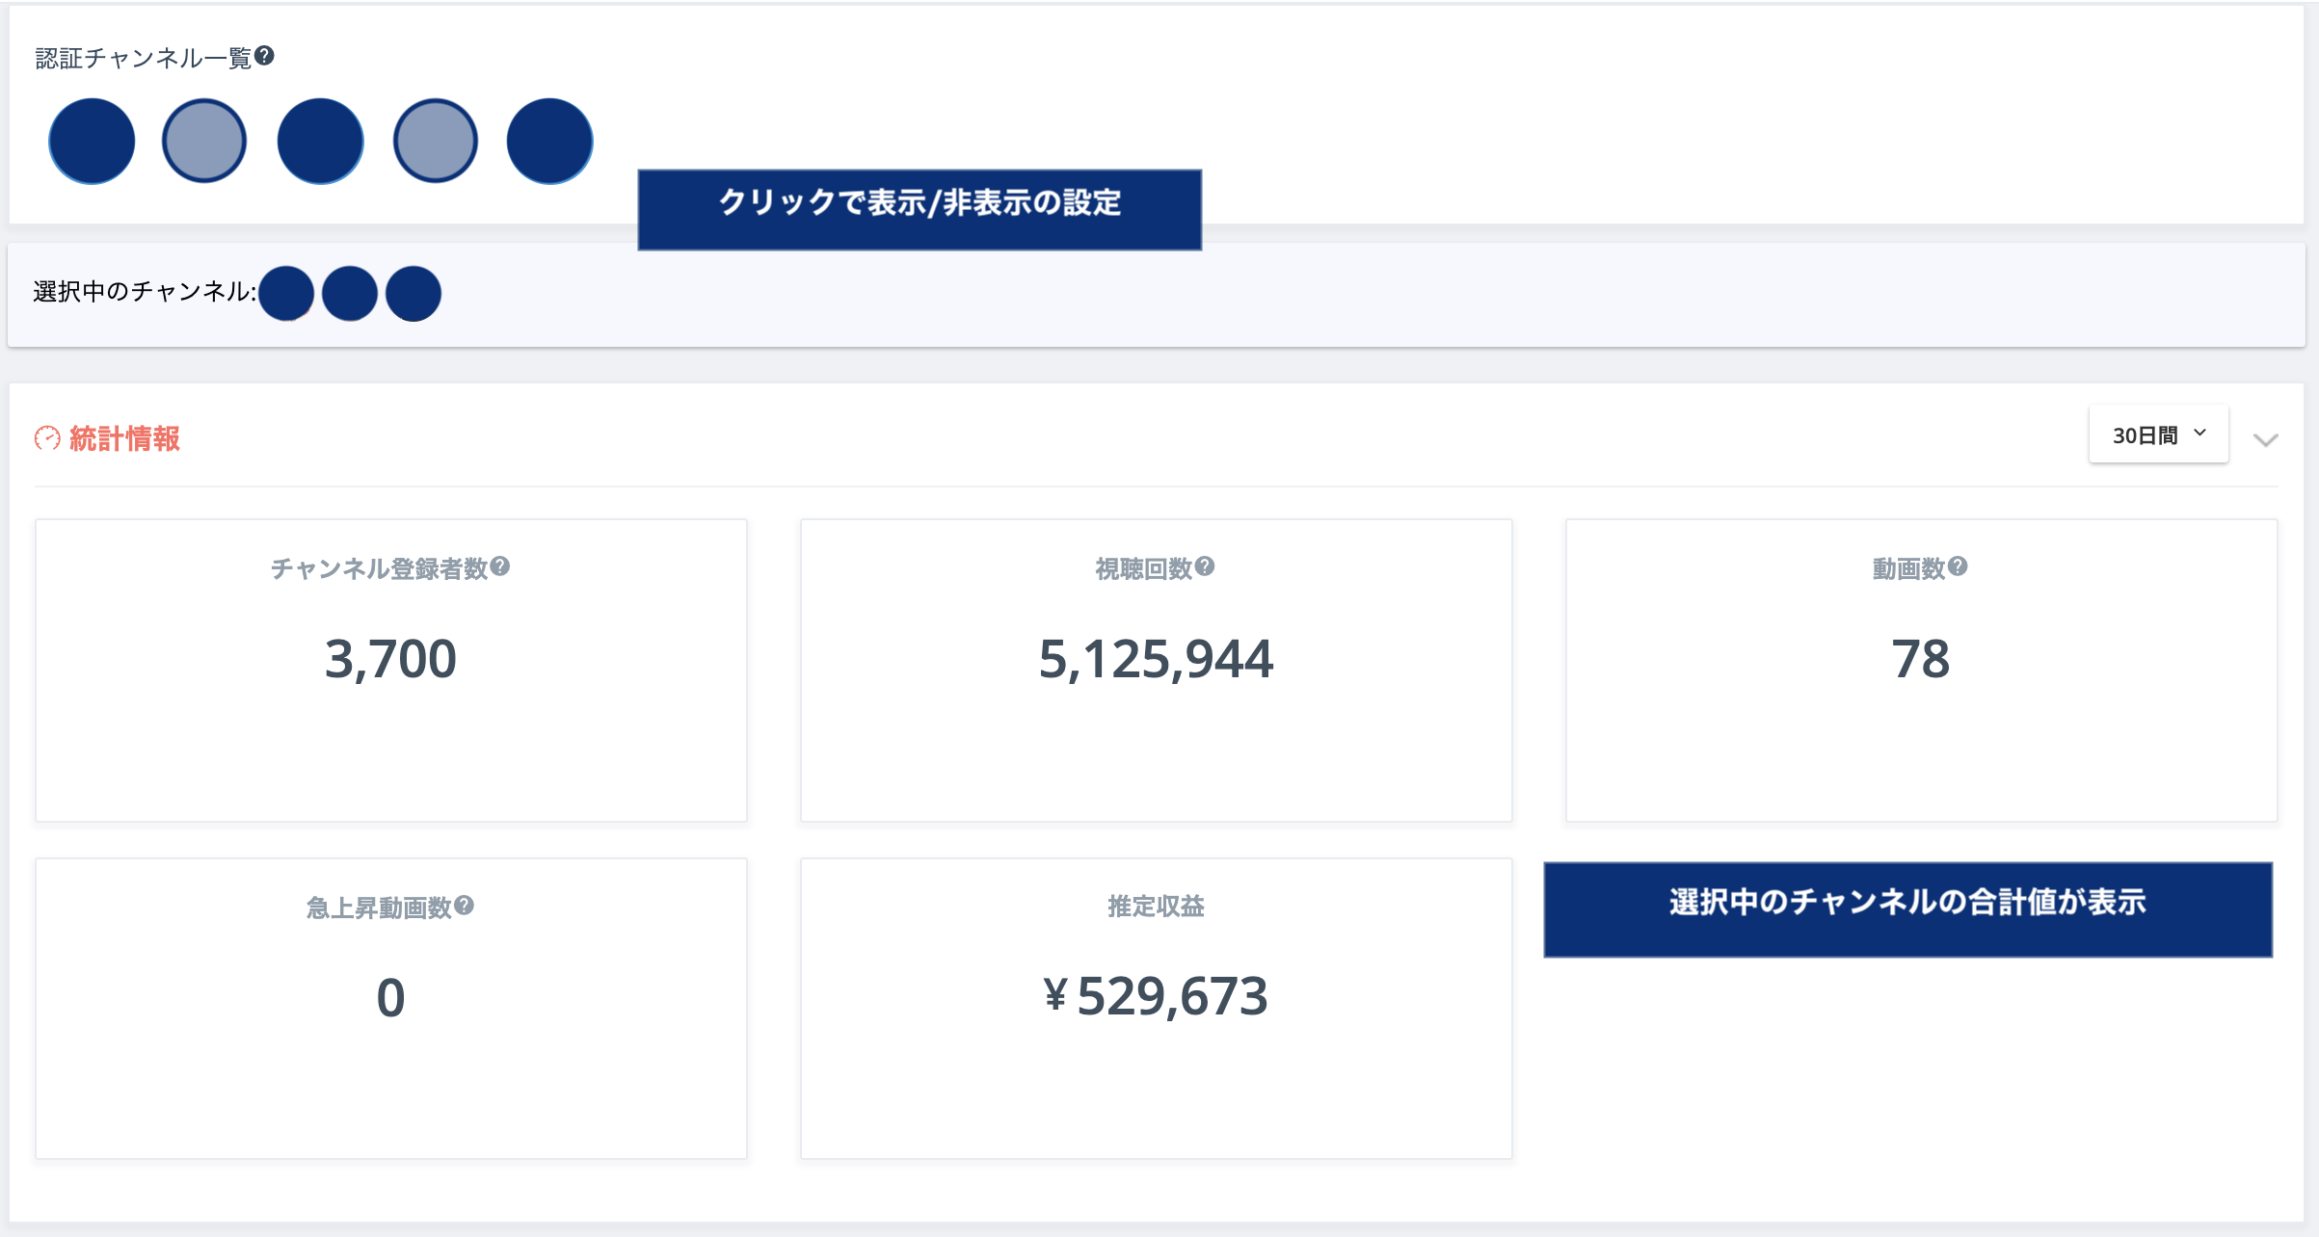Click help icon next to 視聴回数
The image size is (2319, 1237).
[x=1205, y=566]
